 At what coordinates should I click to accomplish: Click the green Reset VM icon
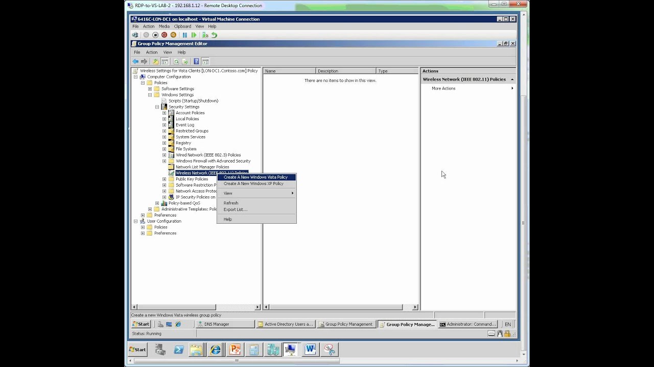click(x=194, y=35)
